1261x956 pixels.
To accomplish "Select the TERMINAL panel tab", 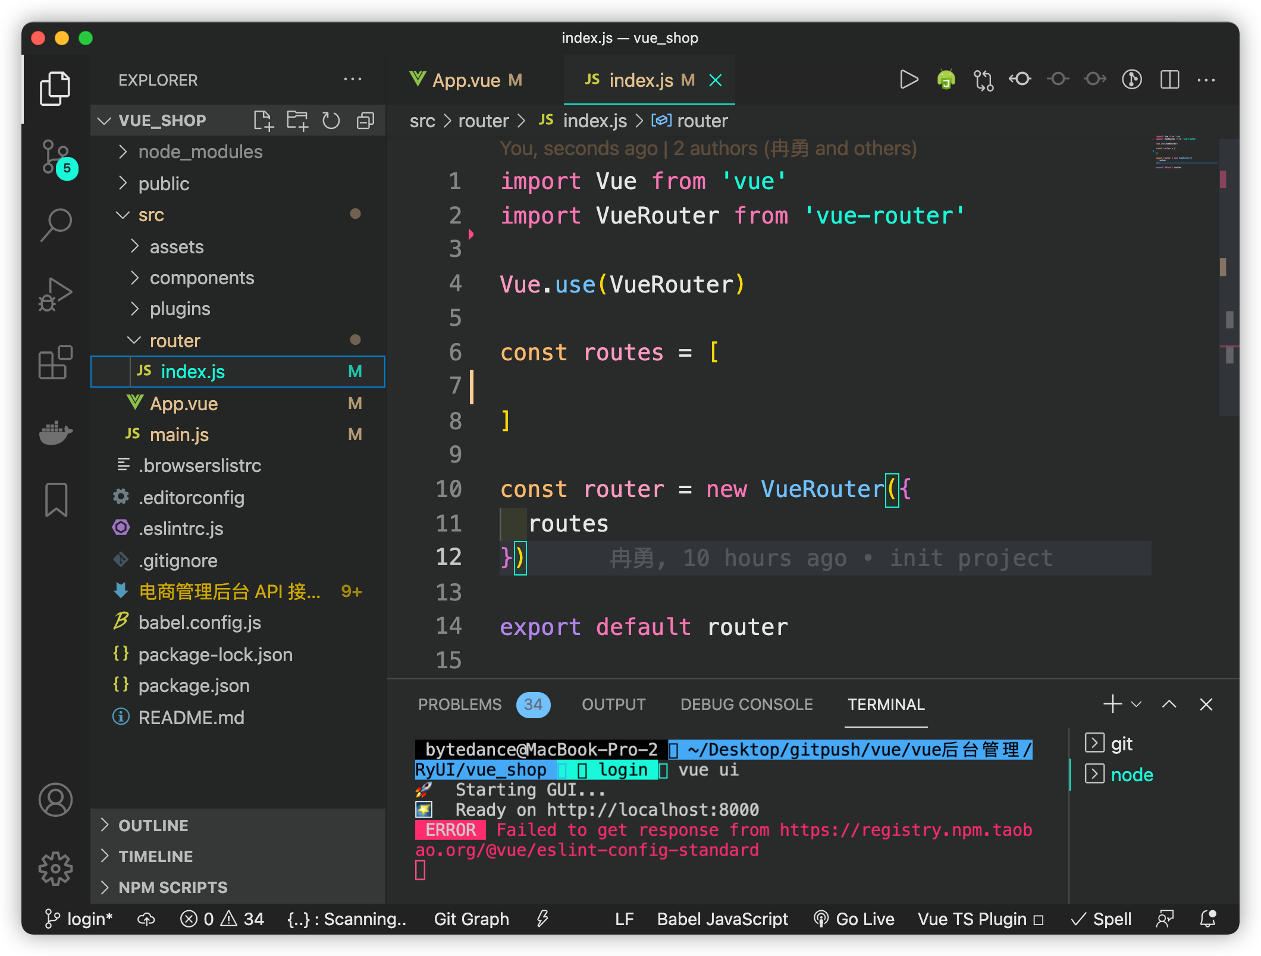I will pos(886,705).
